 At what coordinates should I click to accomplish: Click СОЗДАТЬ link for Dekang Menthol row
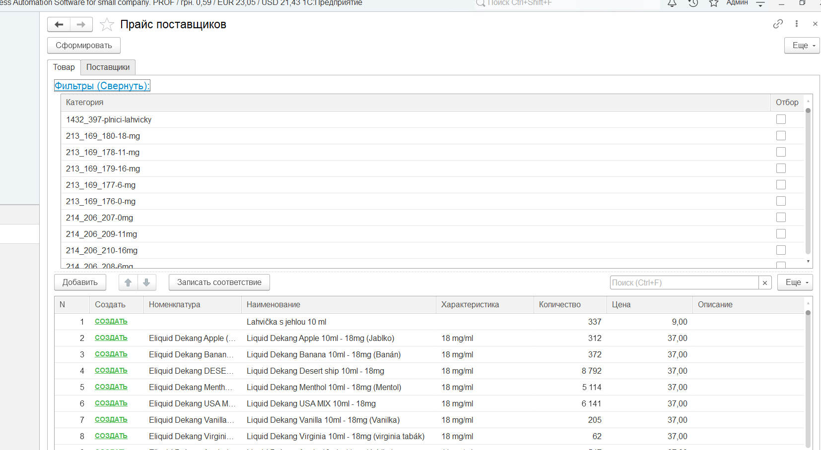click(111, 387)
